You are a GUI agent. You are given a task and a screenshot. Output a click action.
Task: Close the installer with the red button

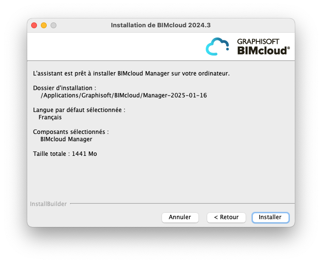[x=34, y=25]
